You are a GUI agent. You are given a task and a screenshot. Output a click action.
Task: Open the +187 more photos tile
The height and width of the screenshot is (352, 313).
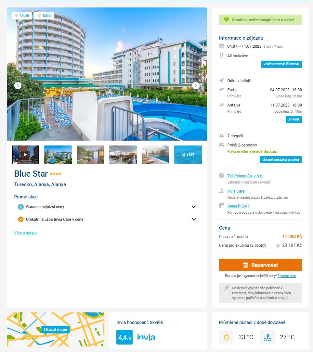[x=188, y=155]
